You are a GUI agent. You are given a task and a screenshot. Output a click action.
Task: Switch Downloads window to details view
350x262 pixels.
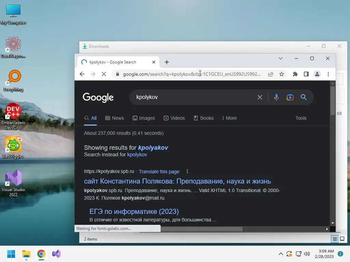tap(335, 239)
